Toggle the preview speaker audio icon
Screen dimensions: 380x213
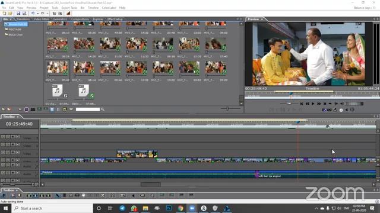click(347, 110)
